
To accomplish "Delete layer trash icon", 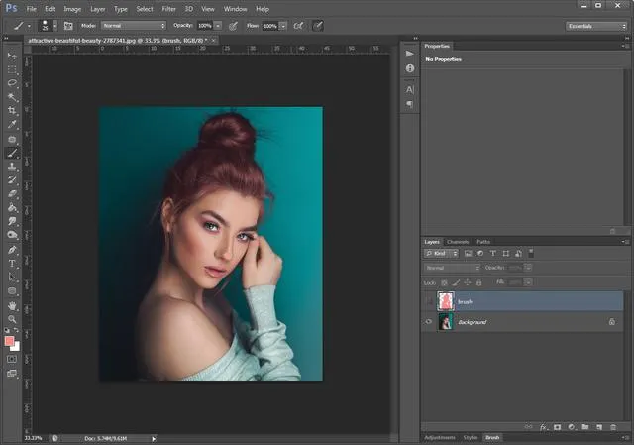I will pos(613,427).
